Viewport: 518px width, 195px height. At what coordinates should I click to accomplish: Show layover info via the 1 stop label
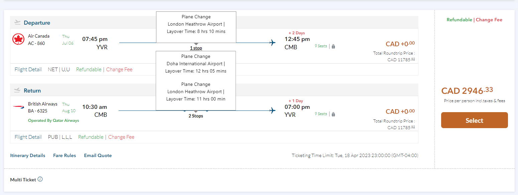(x=196, y=48)
